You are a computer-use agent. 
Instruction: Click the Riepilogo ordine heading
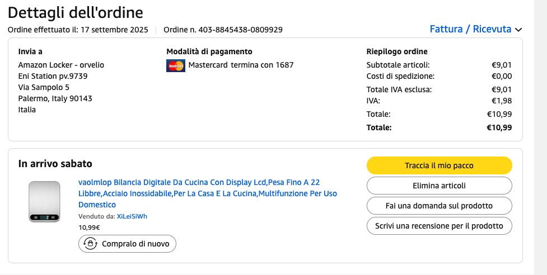click(396, 51)
